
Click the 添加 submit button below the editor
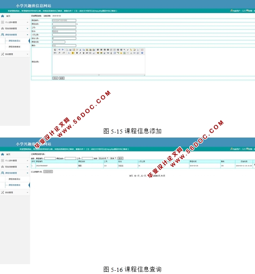coord(55,78)
